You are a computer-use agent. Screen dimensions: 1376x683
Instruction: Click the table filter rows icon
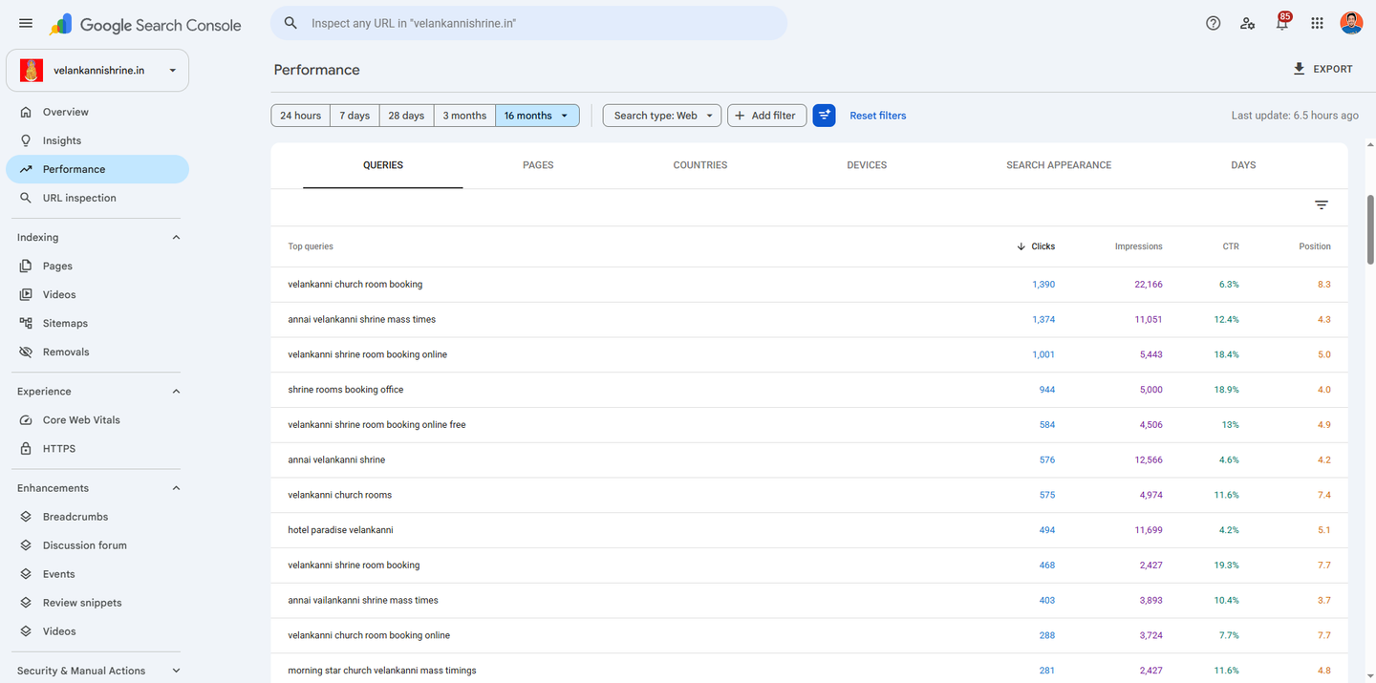tap(1322, 205)
